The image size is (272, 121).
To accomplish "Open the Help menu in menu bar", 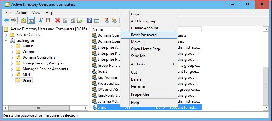I will 50,13.
